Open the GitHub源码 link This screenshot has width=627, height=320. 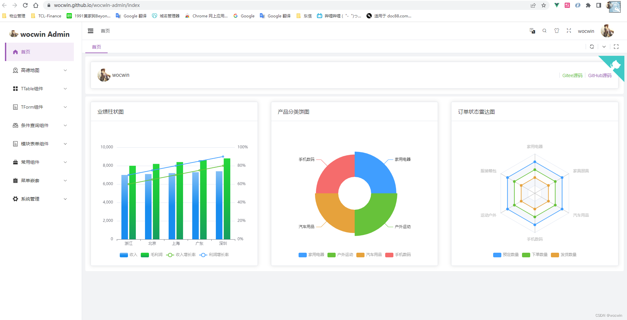[x=600, y=75]
